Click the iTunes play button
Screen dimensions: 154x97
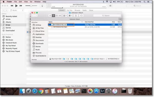(x=16, y=6)
